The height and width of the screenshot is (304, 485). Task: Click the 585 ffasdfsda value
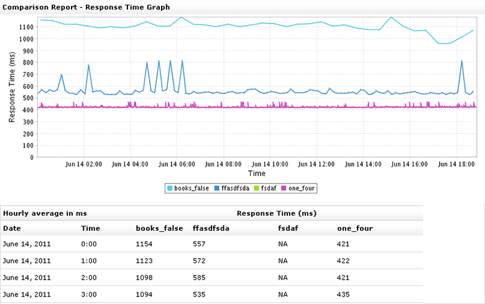pos(200,278)
